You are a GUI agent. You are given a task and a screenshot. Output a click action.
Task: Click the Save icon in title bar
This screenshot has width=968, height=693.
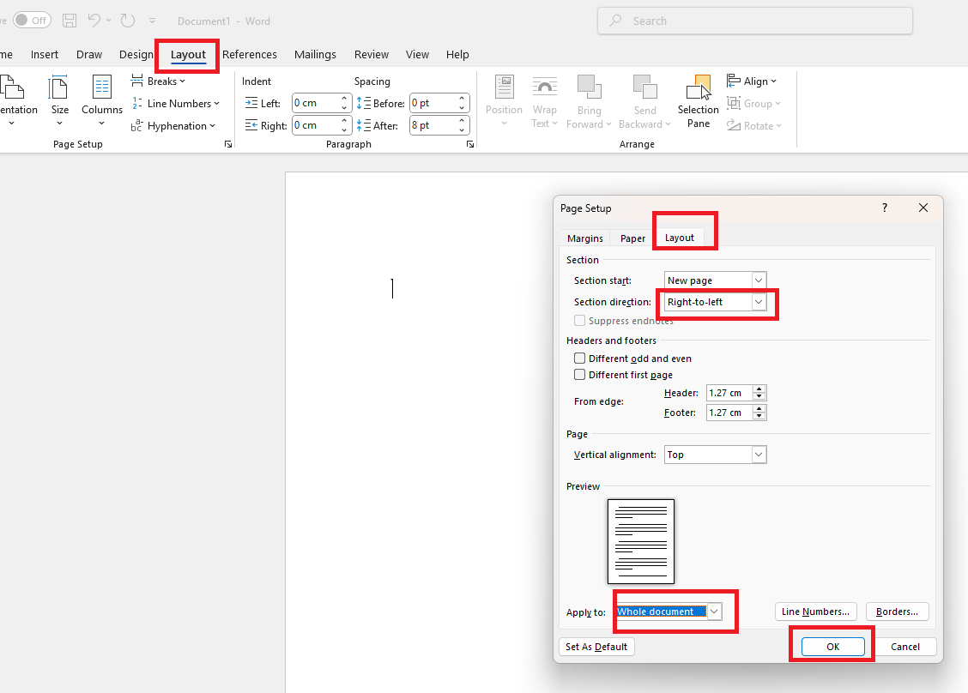point(70,21)
